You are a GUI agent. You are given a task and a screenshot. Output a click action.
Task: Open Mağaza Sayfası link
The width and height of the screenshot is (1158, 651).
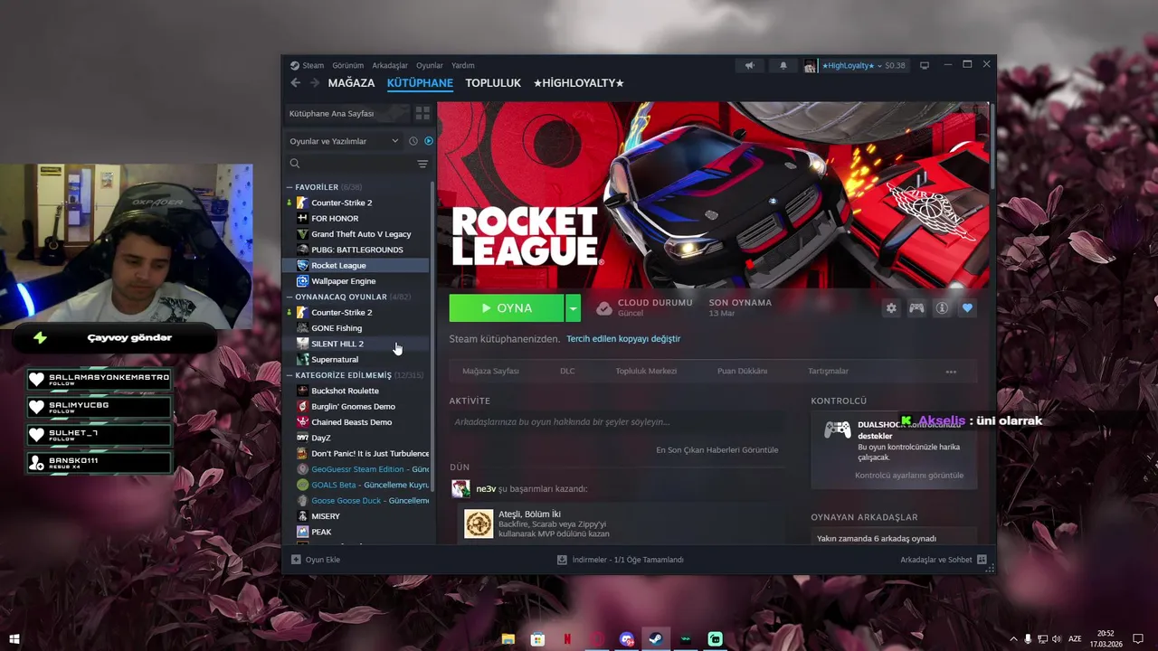pyautogui.click(x=490, y=372)
